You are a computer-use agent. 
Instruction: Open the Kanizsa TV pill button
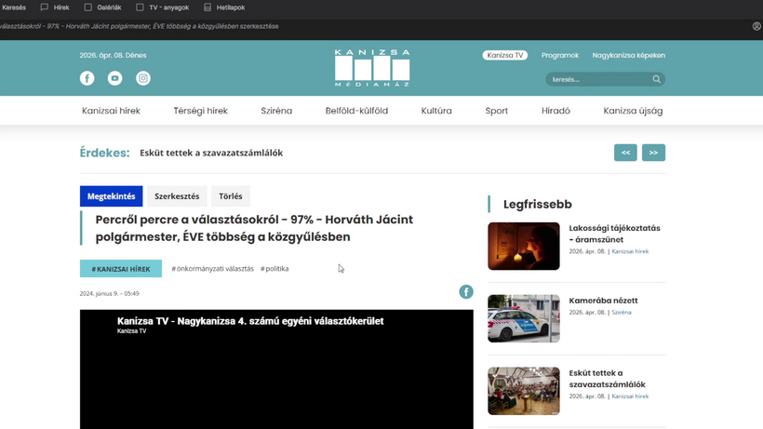click(x=505, y=56)
